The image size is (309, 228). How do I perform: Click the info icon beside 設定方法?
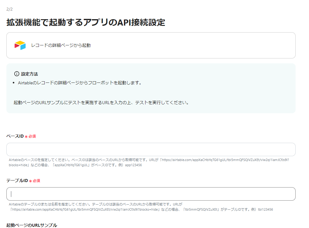17,74
